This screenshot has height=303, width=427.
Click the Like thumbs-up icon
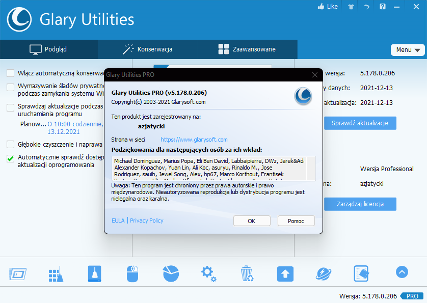[x=321, y=7]
